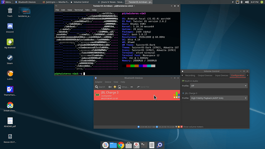Viewport: 265px width, 149px height.
Task: Switch to the Output Devices tab
Action: pos(205,76)
